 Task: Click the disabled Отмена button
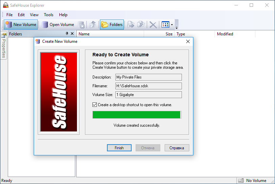click(148, 148)
